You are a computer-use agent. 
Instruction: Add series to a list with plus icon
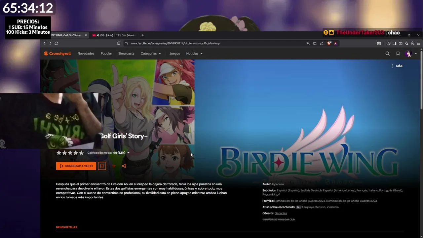[114, 166]
